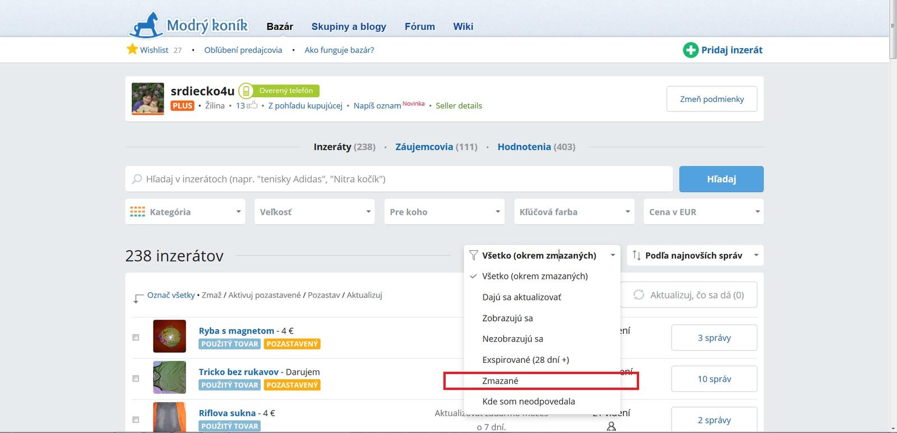Click the verified phone icon badge
The width and height of the screenshot is (897, 433).
(x=246, y=91)
